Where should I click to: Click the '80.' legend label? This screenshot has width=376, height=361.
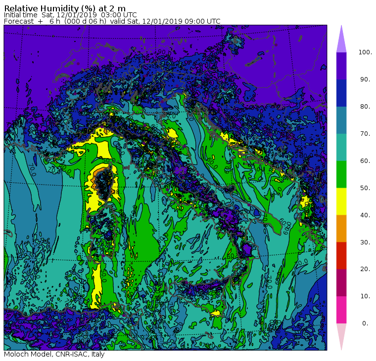pos(365,107)
